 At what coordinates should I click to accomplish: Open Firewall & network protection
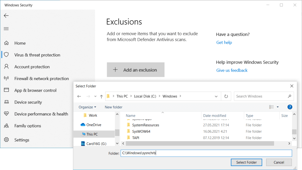pos(42,79)
